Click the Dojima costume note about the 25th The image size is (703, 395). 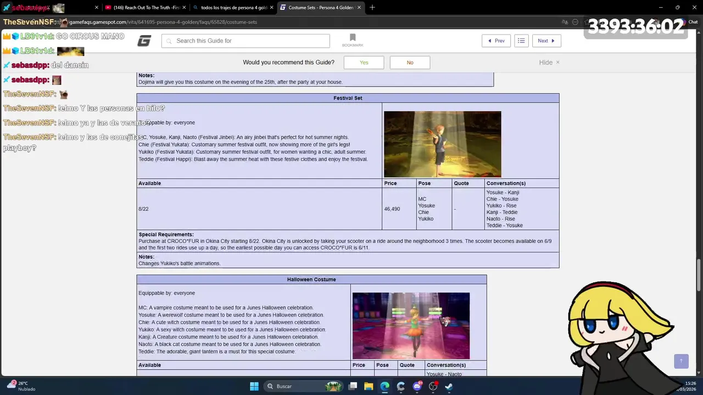coord(241,82)
